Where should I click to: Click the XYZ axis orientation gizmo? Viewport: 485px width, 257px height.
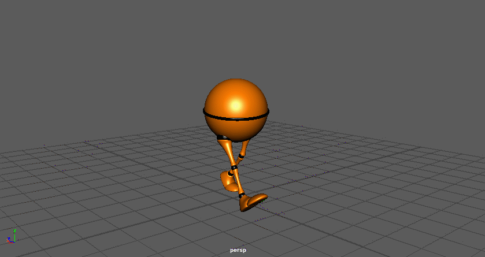(11, 237)
